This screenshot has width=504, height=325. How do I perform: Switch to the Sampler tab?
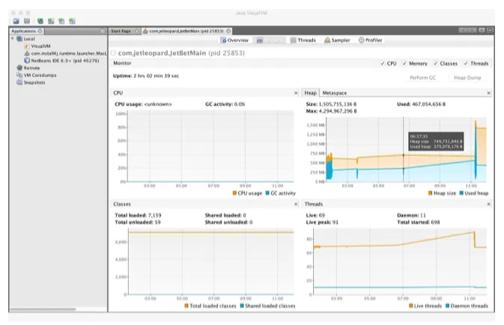[x=337, y=40]
